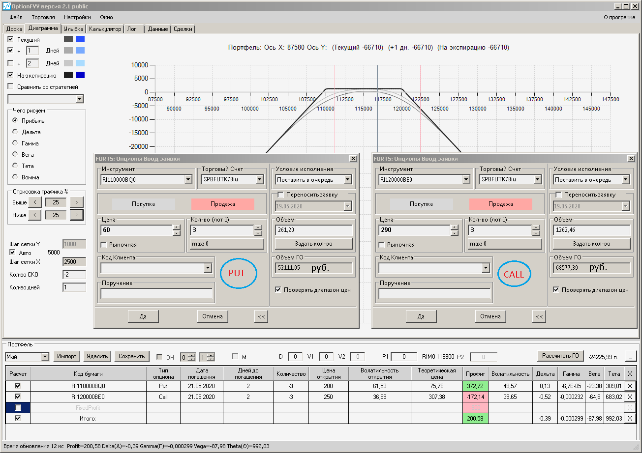The width and height of the screenshot is (642, 453).
Task: Click the Рассчитать ГО button
Action: point(560,356)
